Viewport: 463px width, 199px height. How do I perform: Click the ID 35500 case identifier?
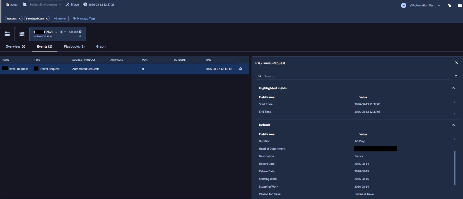(11, 5)
